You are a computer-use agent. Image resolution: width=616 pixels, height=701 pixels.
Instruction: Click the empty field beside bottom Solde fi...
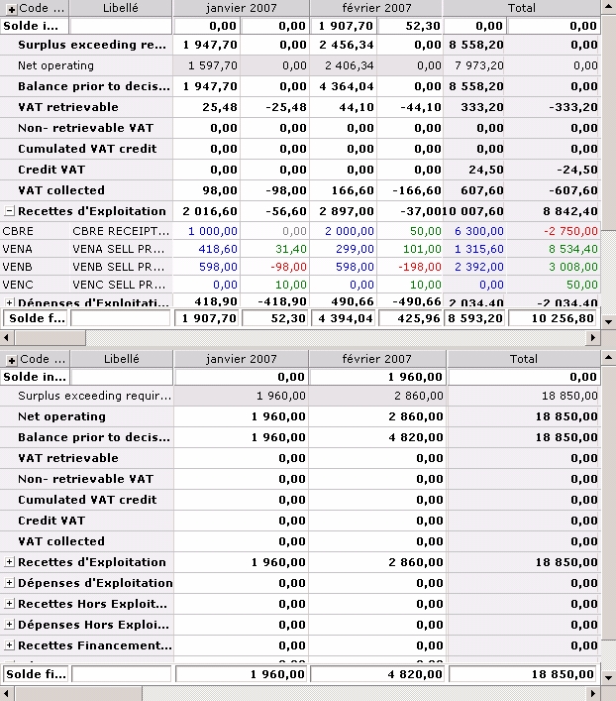pos(120,674)
